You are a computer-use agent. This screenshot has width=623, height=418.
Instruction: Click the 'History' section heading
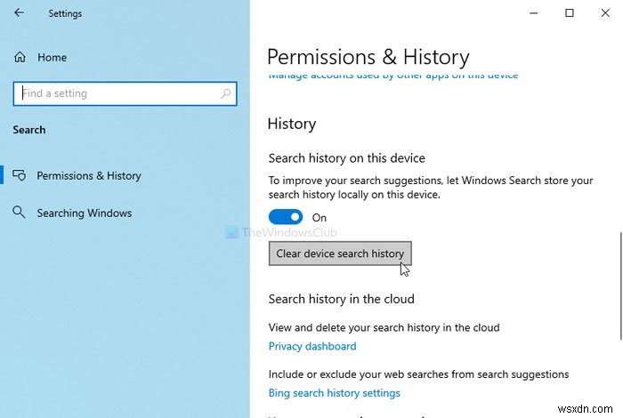click(x=292, y=124)
